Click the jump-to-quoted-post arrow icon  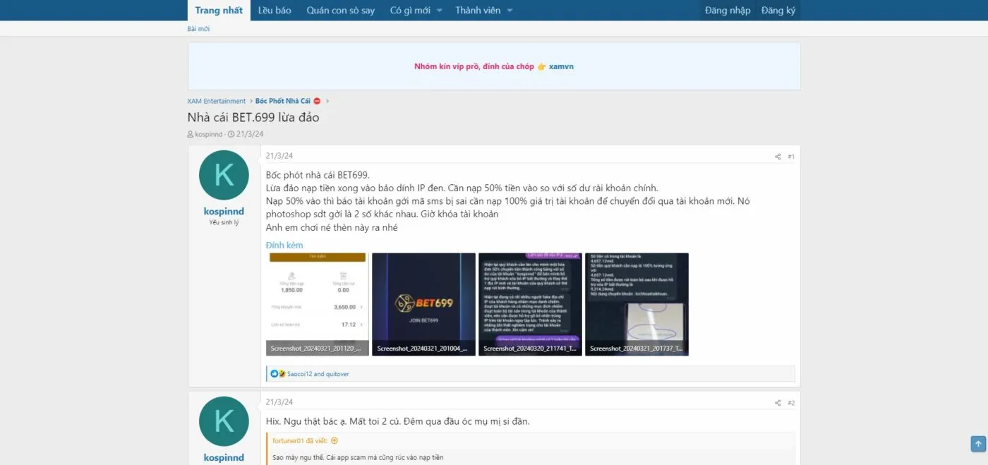335,441
